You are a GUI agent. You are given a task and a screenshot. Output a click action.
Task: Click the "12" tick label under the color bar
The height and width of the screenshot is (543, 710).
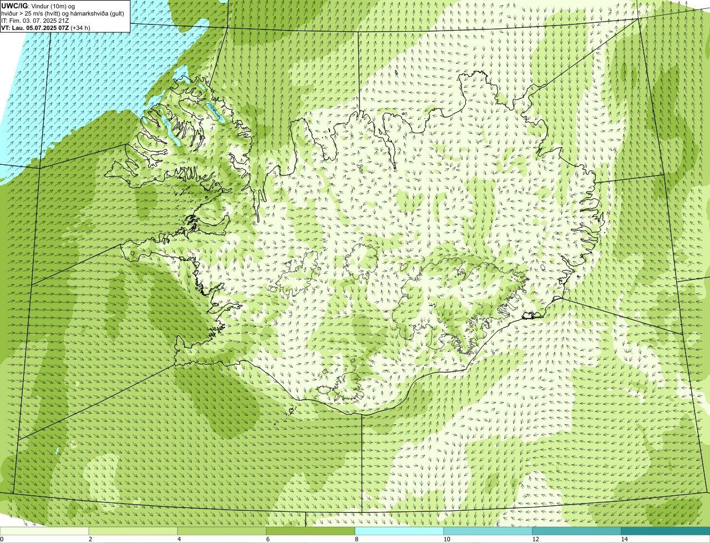coord(535,539)
